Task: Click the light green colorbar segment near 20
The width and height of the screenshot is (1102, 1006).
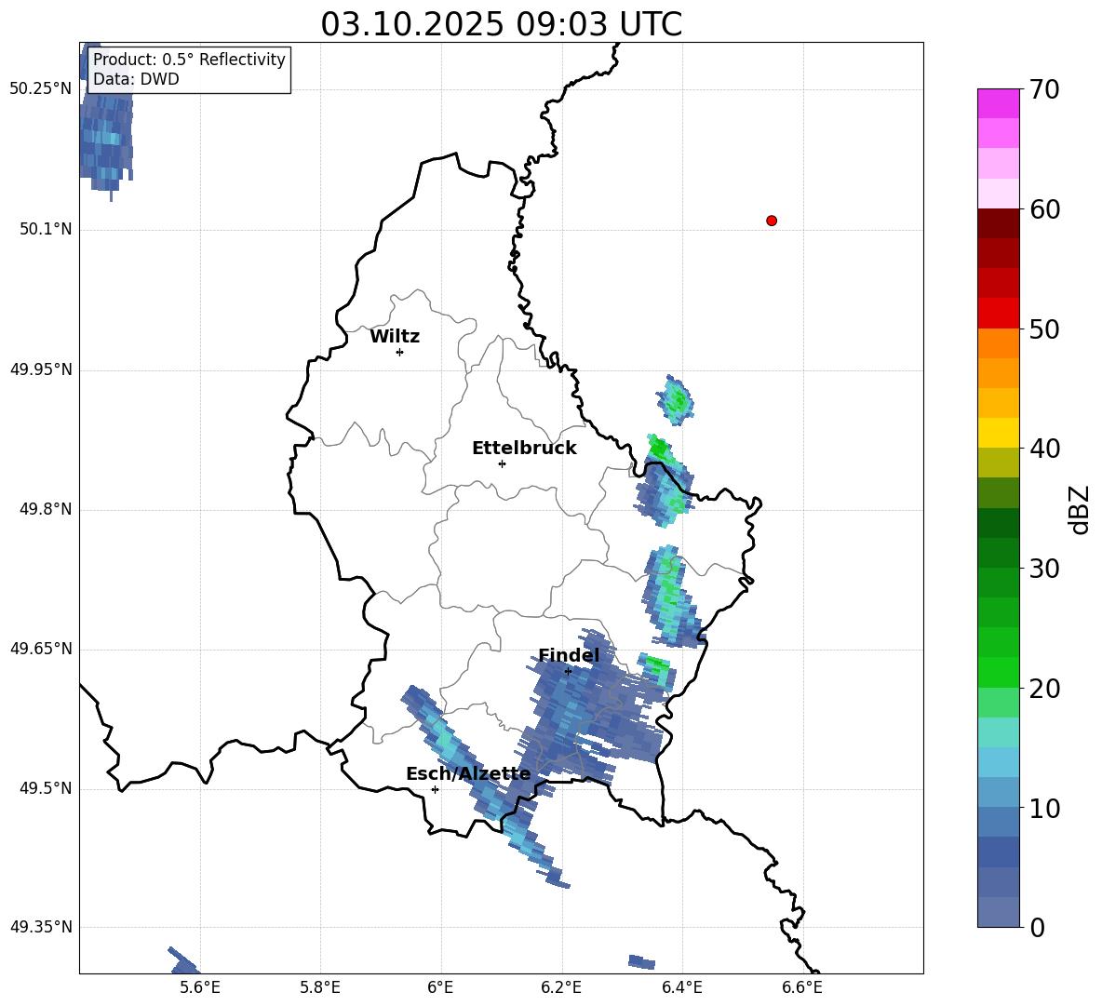Action: point(998,702)
